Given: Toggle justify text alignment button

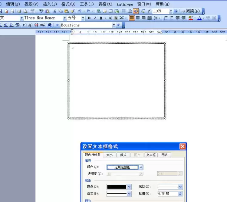Looking at the screenshot, I should [x=132, y=18].
